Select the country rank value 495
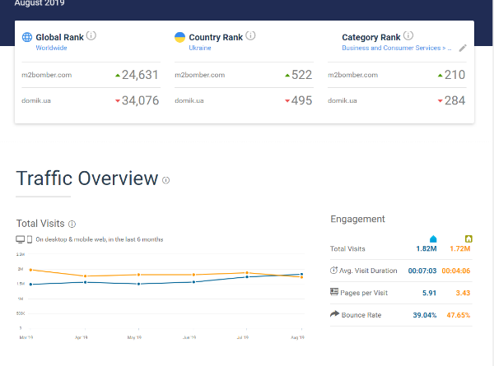The width and height of the screenshot is (494, 366). click(x=302, y=100)
